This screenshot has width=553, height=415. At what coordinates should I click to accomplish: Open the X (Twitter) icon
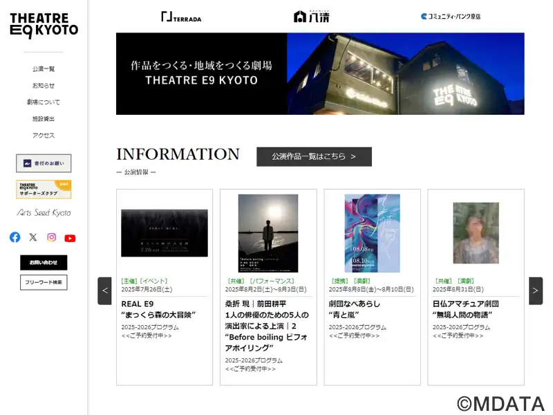click(x=33, y=237)
